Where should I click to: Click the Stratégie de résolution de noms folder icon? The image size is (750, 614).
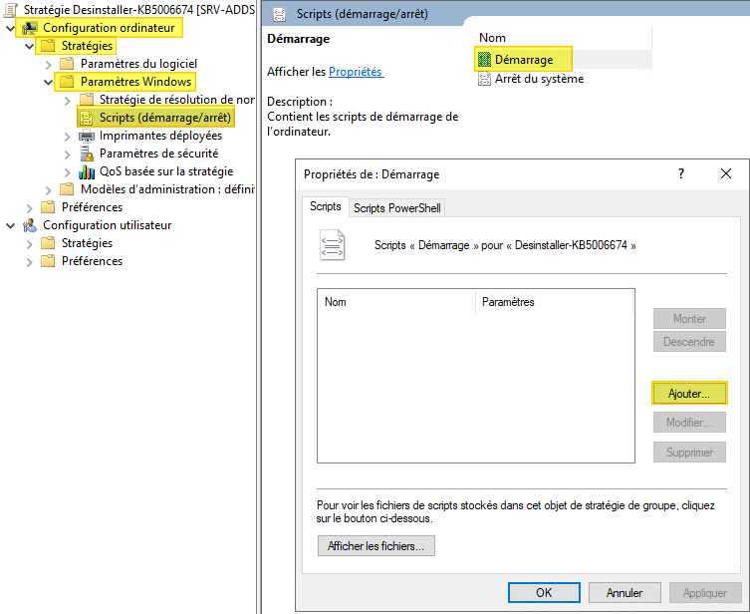coord(86,100)
